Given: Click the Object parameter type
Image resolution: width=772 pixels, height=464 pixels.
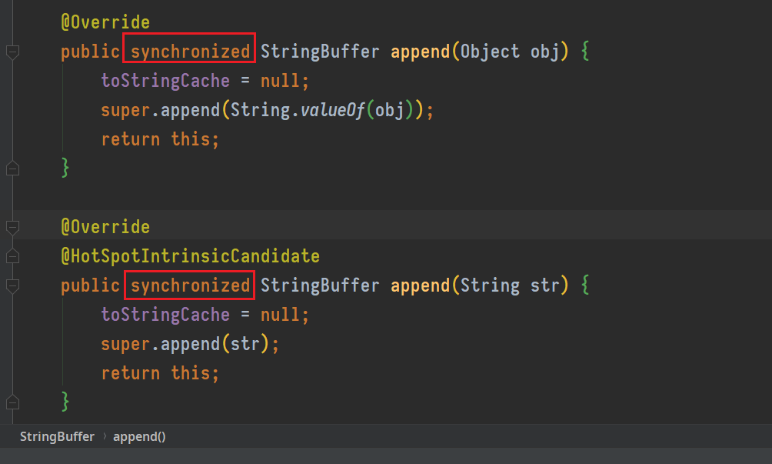Looking at the screenshot, I should [490, 52].
